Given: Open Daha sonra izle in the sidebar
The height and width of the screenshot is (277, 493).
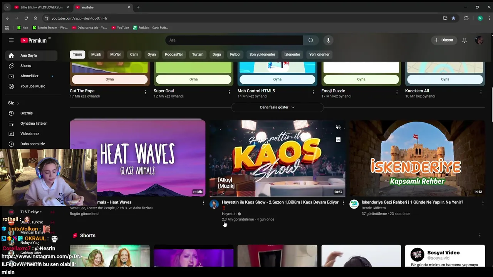Looking at the screenshot, I should click(x=31, y=144).
